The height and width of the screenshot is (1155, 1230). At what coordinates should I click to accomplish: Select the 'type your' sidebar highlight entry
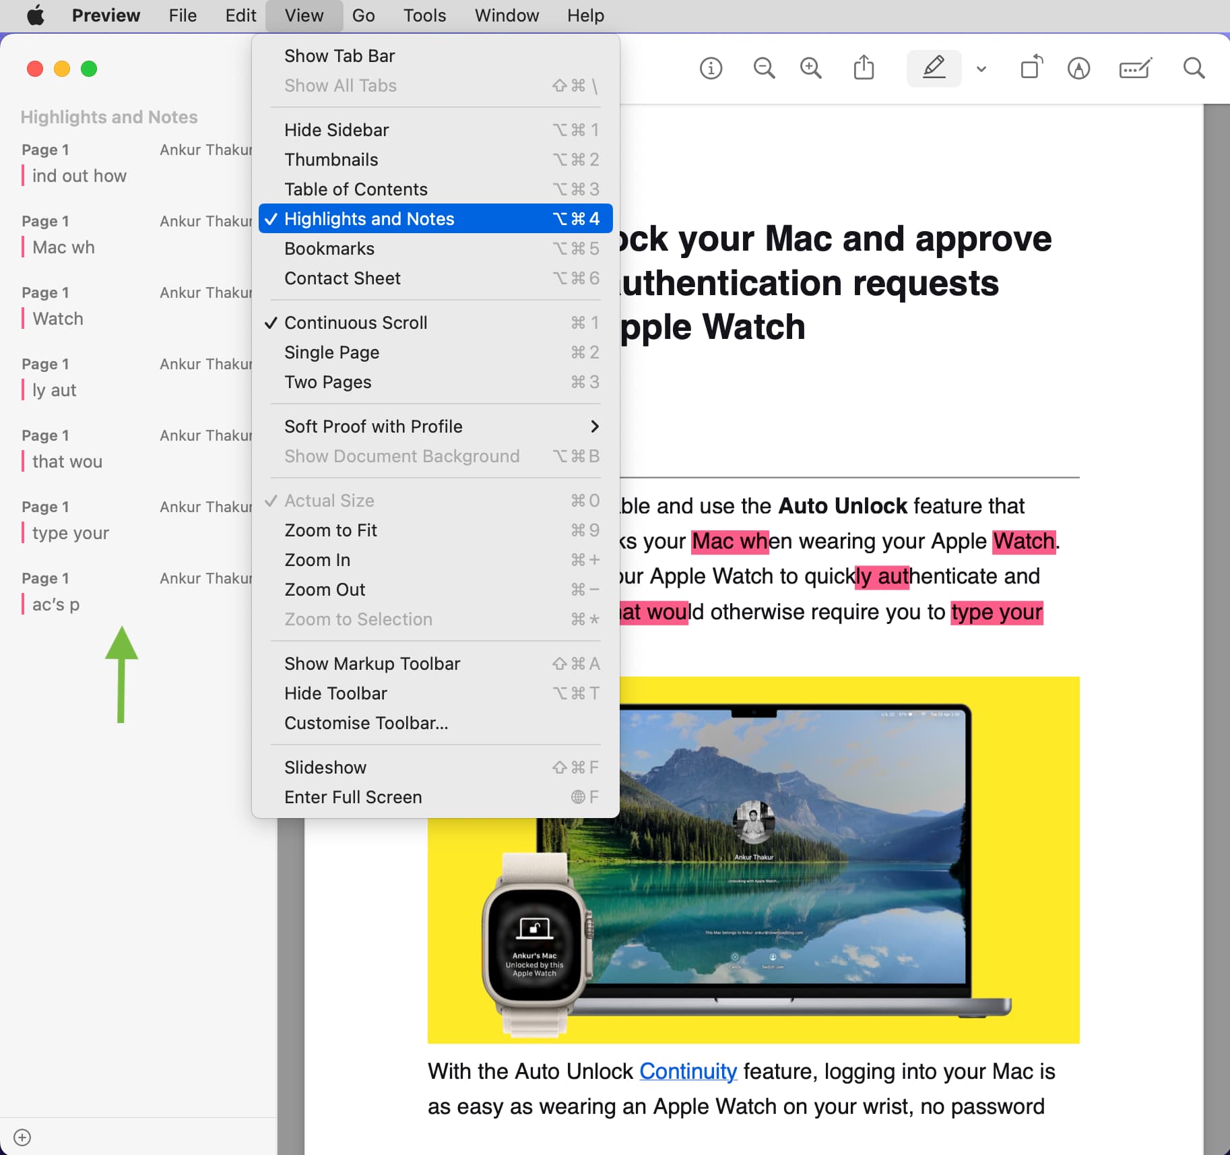(135, 521)
